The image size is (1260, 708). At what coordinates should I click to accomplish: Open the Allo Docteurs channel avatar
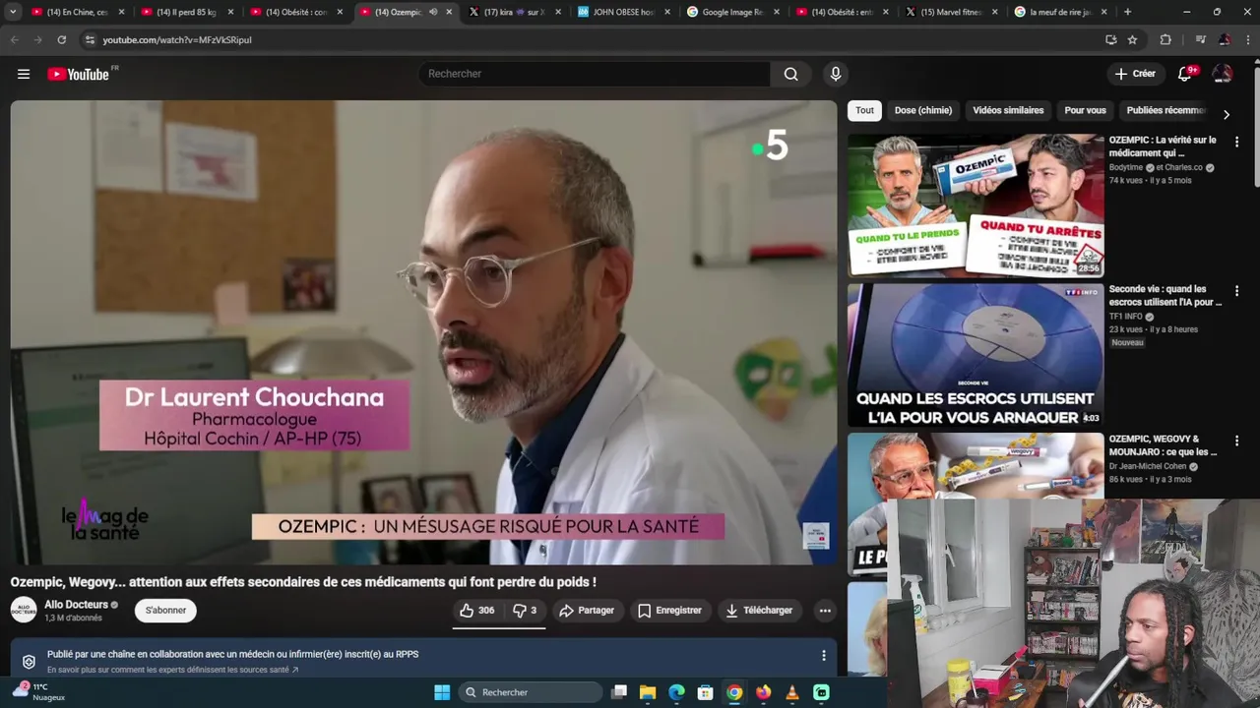24,611
